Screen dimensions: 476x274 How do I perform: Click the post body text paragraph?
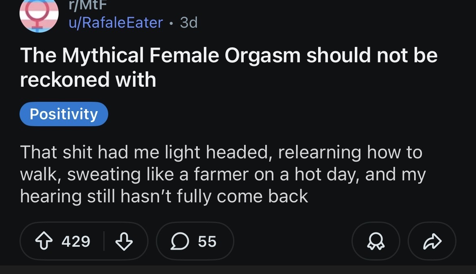click(x=223, y=174)
